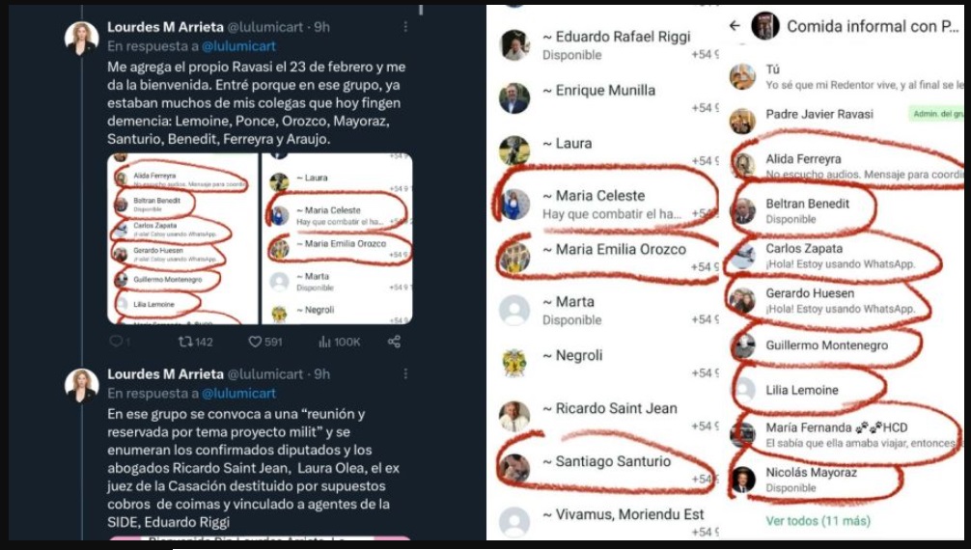Open the Comida informal group title
This screenshot has width=971, height=550.
point(874,26)
